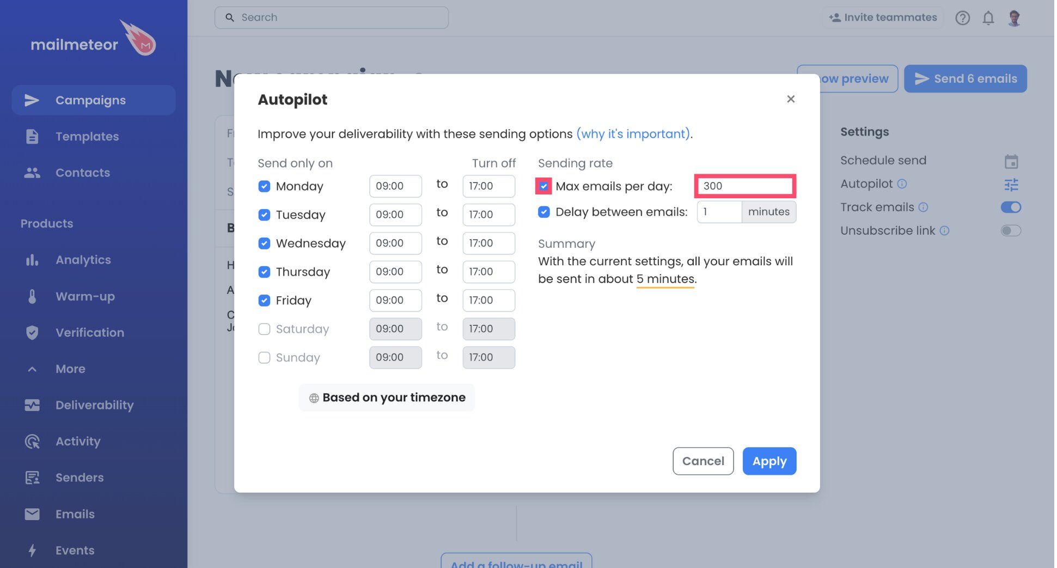
Task: Enable the Sunday checkbox
Action: [264, 358]
